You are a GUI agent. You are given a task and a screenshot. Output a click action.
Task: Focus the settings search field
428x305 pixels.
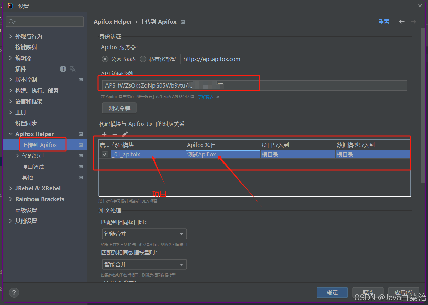(45, 22)
